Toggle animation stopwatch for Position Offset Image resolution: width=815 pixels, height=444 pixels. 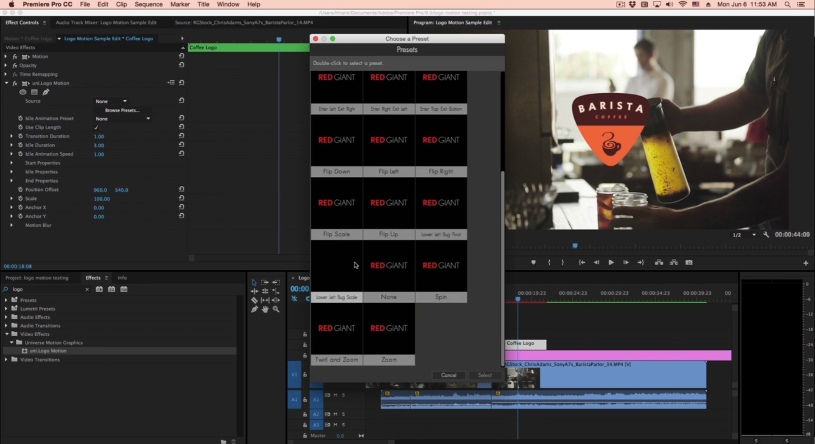(x=20, y=190)
